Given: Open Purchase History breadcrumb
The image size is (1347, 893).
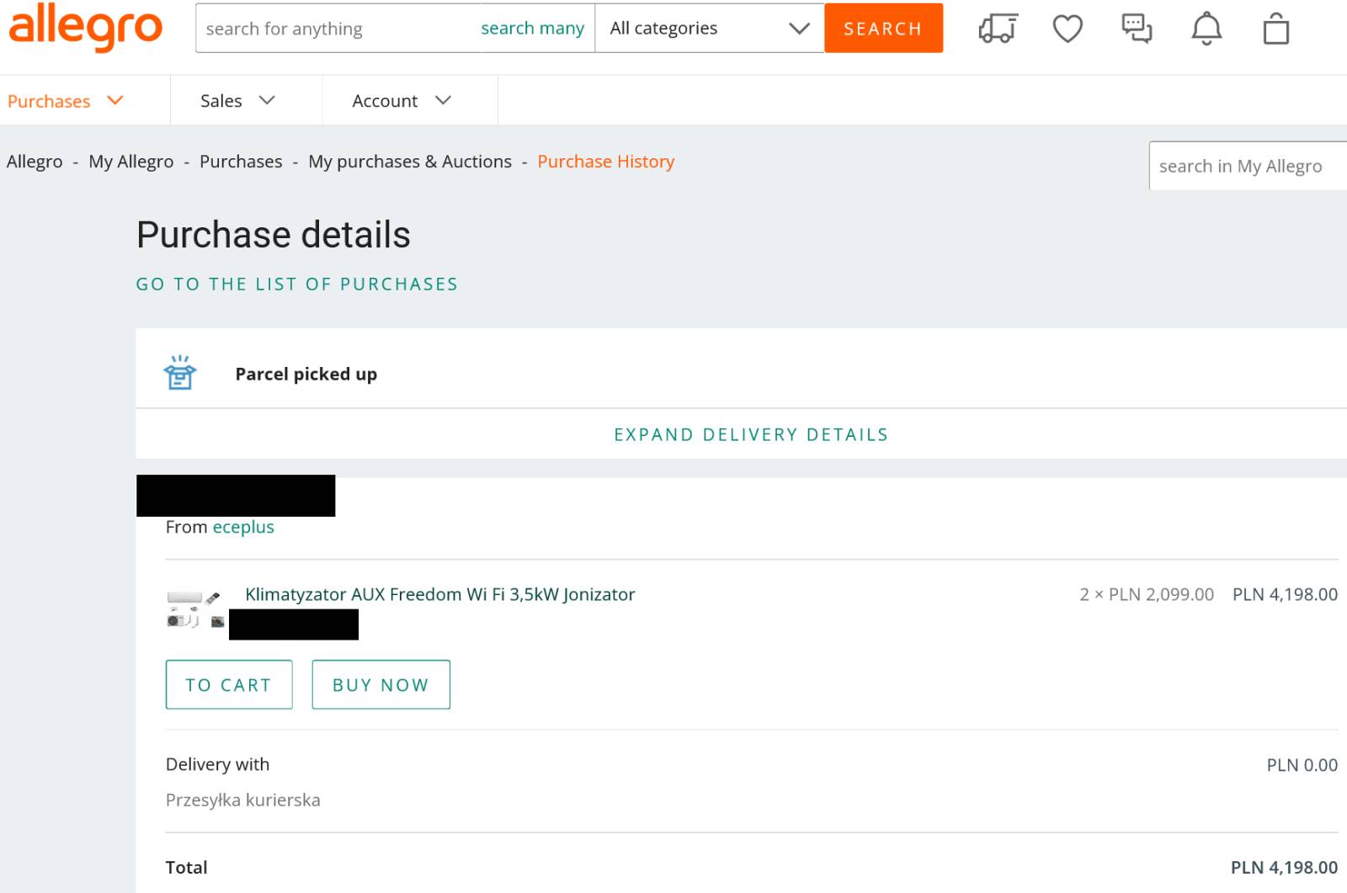Looking at the screenshot, I should [606, 162].
